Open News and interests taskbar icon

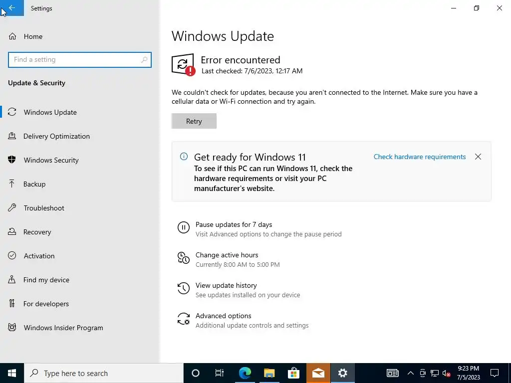[x=392, y=373]
